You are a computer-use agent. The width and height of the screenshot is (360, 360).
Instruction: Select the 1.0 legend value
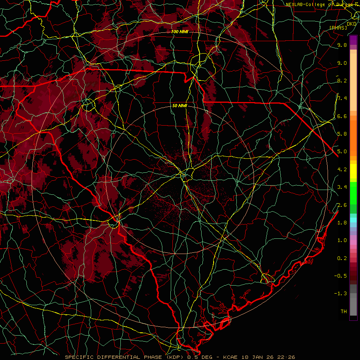(342, 240)
